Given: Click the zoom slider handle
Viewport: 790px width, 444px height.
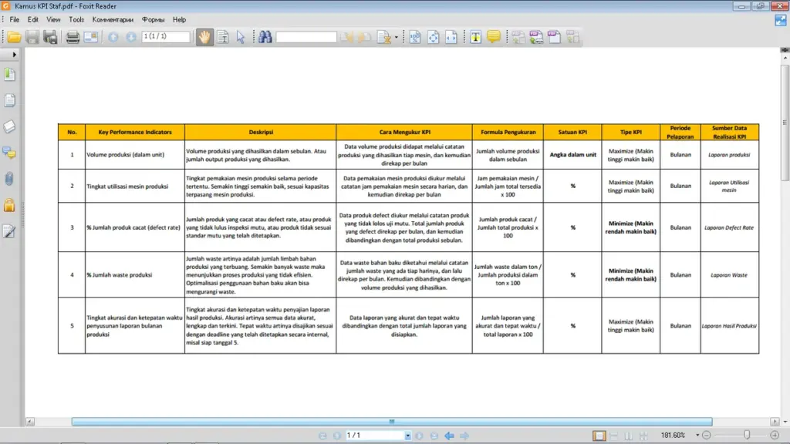Looking at the screenshot, I should pos(747,435).
